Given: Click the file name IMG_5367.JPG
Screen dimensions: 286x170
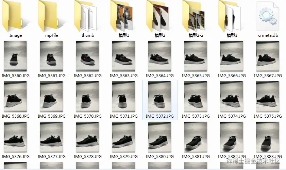Looking at the screenshot, I should (268, 76).
